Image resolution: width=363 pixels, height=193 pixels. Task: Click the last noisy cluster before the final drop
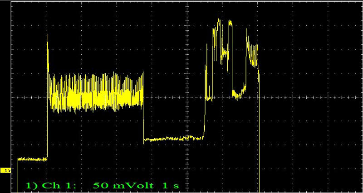pyautogui.click(x=252, y=53)
